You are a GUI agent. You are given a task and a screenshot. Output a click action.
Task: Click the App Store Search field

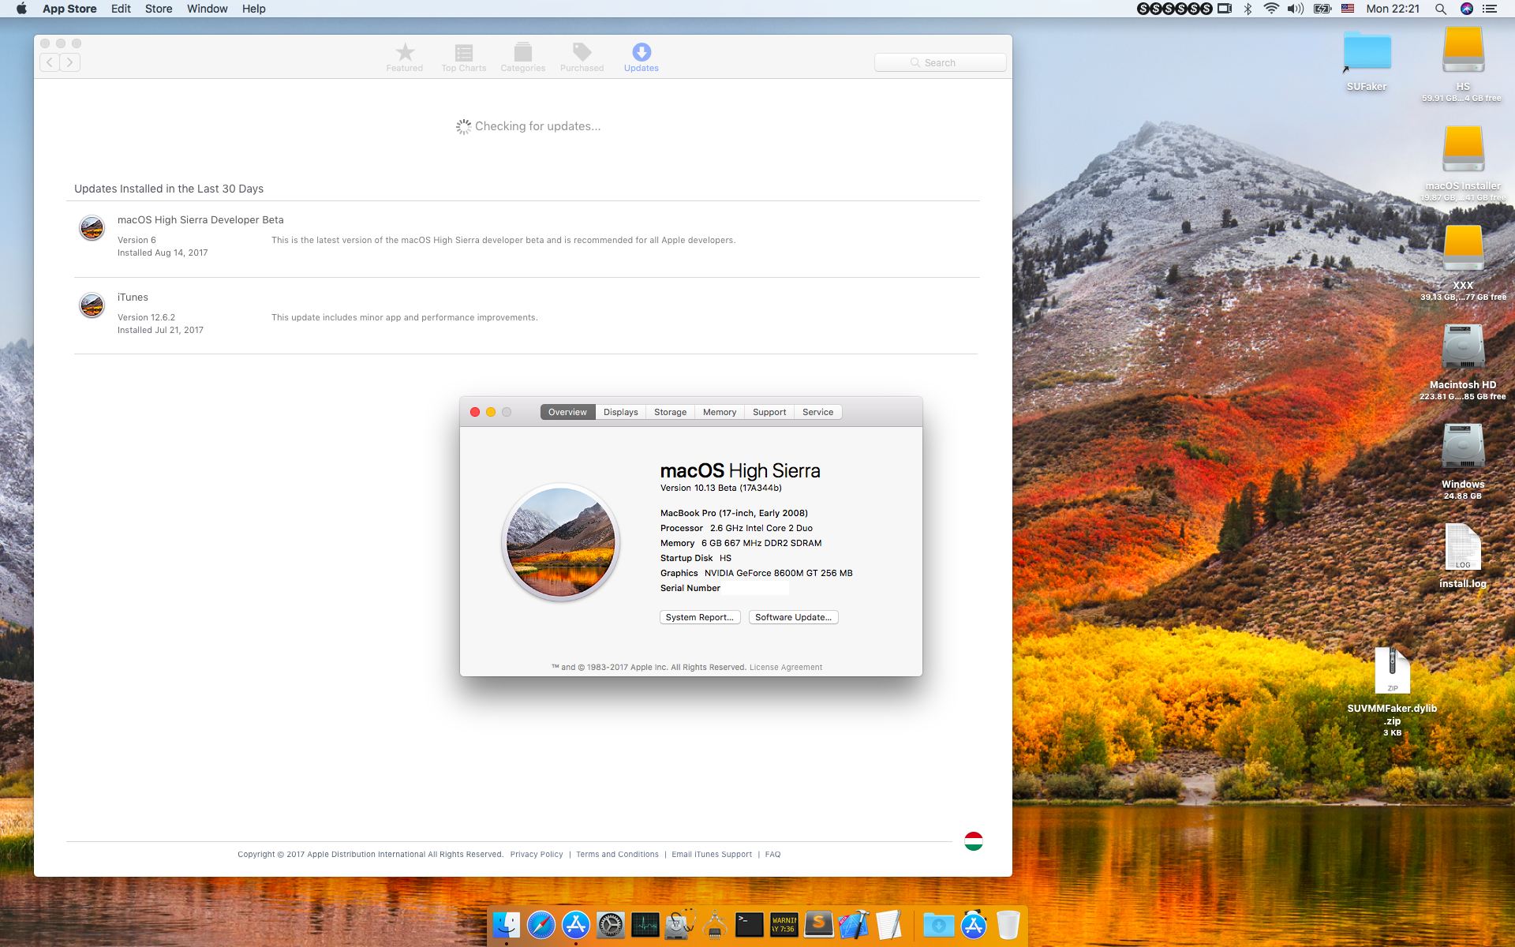click(x=940, y=62)
